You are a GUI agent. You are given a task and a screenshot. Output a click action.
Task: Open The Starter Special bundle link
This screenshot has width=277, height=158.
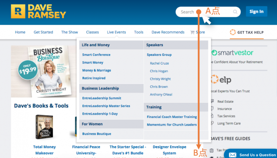128,150
